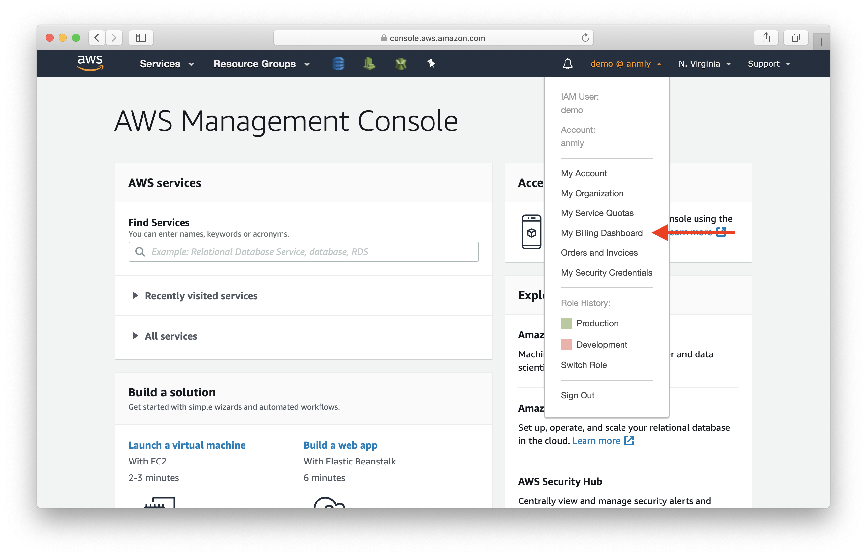Click the 'Build a solution' heading
The height and width of the screenshot is (557, 867).
172,392
